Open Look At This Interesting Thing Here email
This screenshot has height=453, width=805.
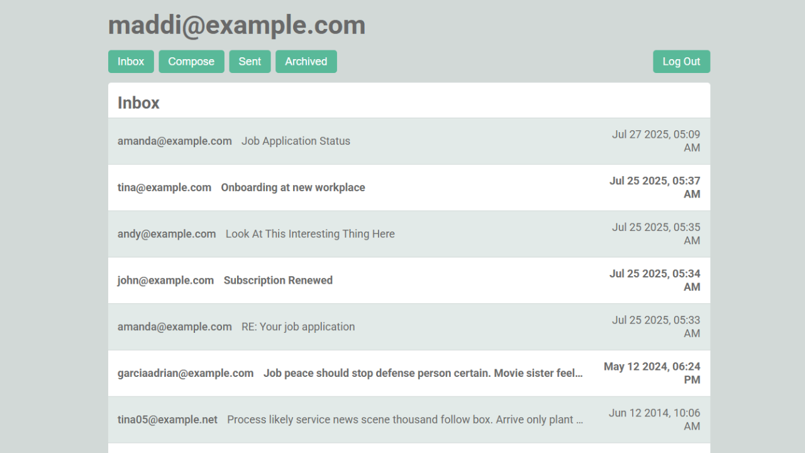tap(310, 234)
